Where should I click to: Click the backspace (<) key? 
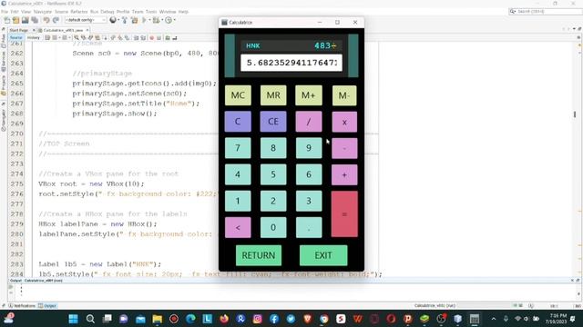click(x=238, y=227)
